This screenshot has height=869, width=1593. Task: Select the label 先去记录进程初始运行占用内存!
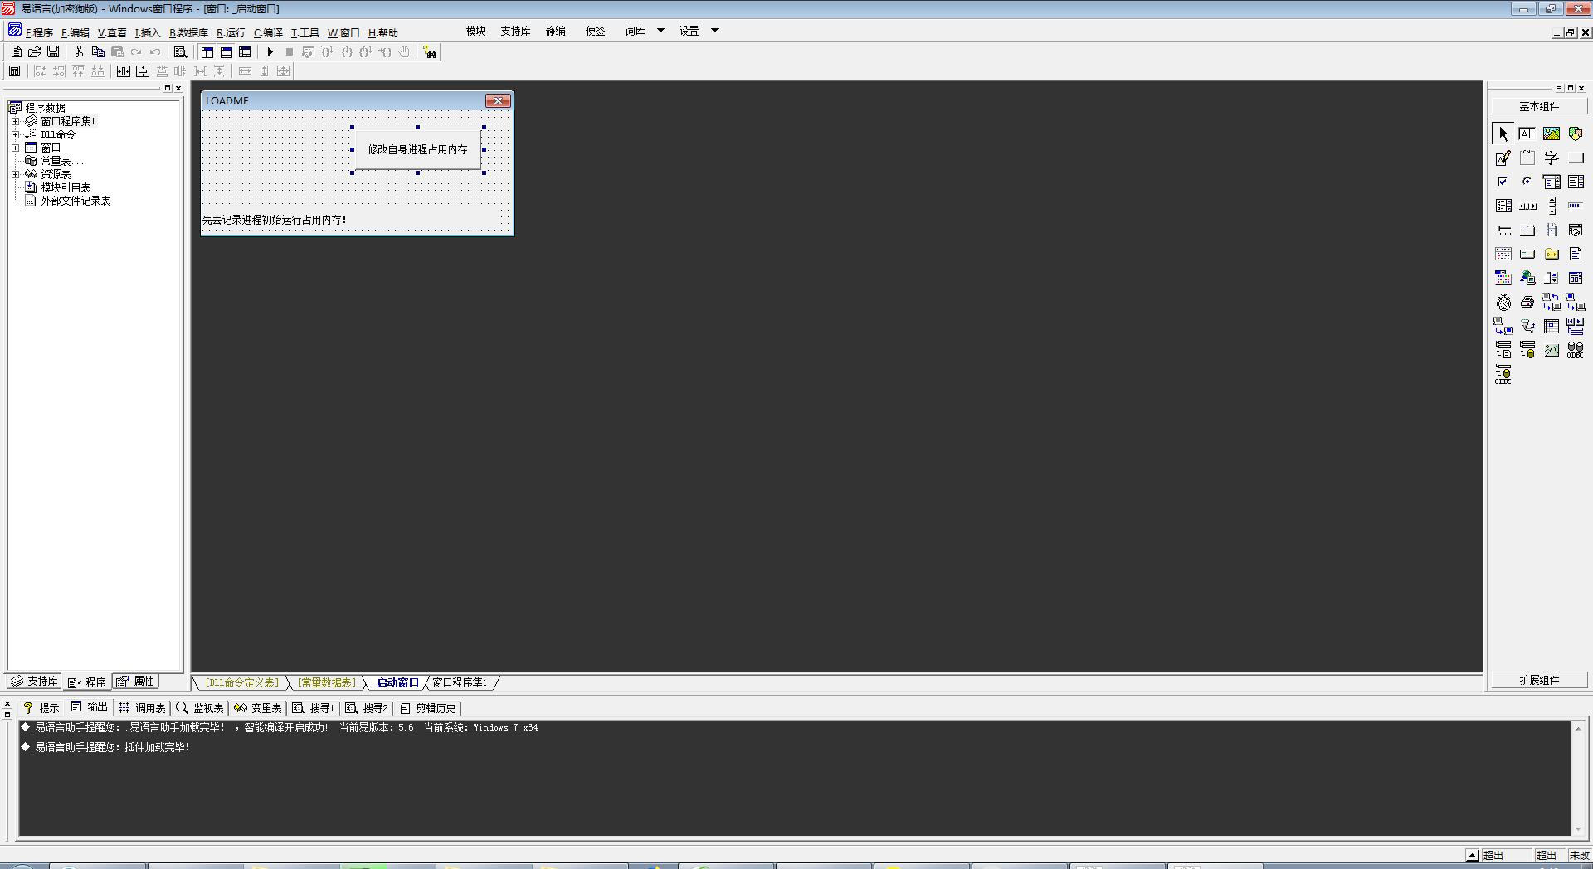point(275,220)
